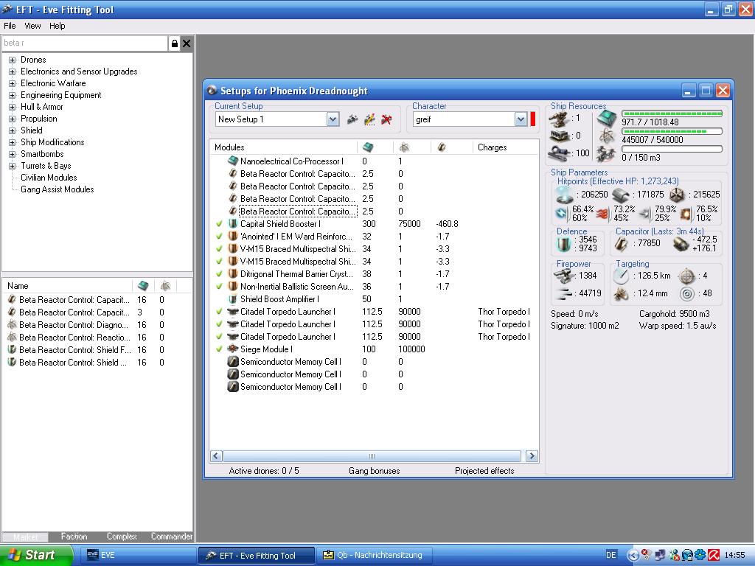Toggle Capital Shield Booster I active checkmark
755x566 pixels.
coord(220,224)
